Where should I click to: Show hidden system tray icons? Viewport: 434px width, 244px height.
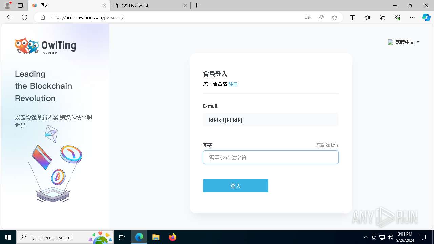(x=366, y=237)
